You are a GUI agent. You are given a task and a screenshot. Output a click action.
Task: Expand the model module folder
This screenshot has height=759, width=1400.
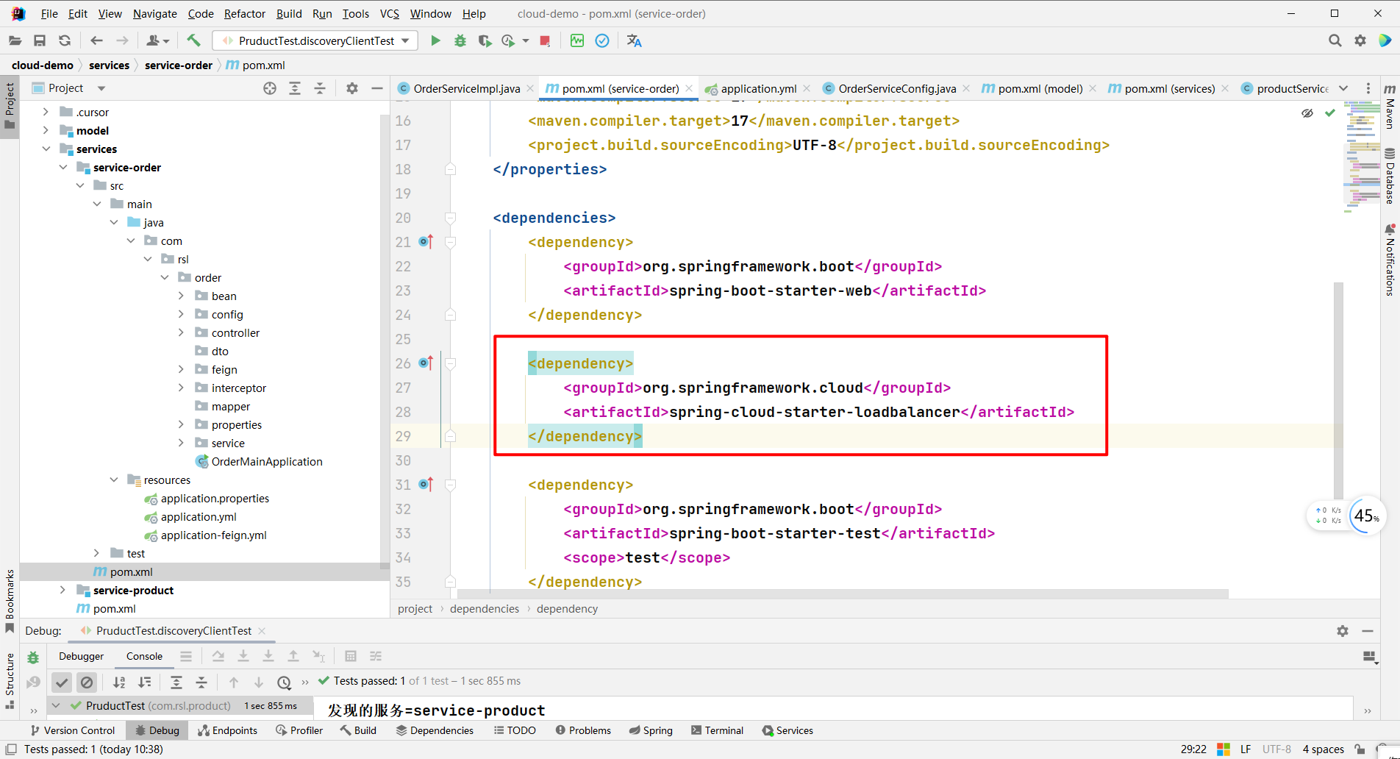click(x=46, y=131)
